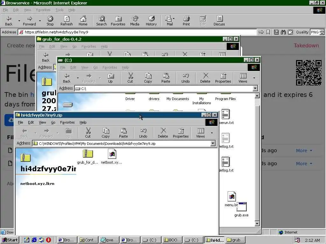Screen dimensions: 326x244
Task: Click Copy in the hi4dzfvyy0e7iny9.zip window toolbar
Action: click(106, 133)
